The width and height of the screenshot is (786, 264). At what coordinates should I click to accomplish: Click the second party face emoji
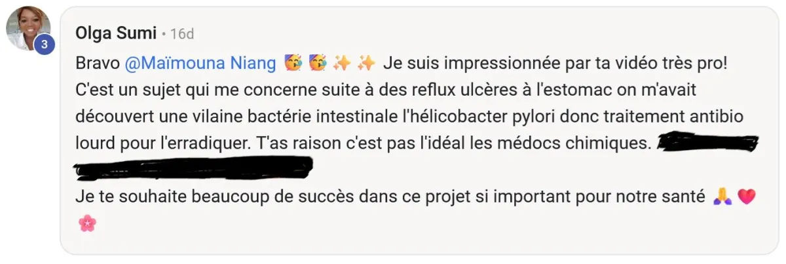coord(318,64)
